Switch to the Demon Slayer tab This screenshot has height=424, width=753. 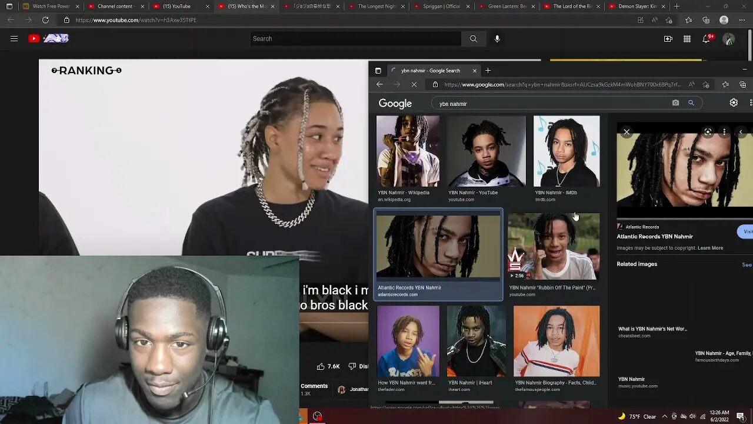coord(636,6)
